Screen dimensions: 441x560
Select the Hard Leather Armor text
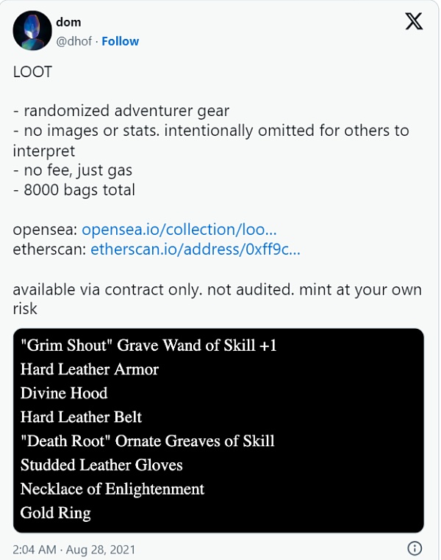(x=89, y=369)
